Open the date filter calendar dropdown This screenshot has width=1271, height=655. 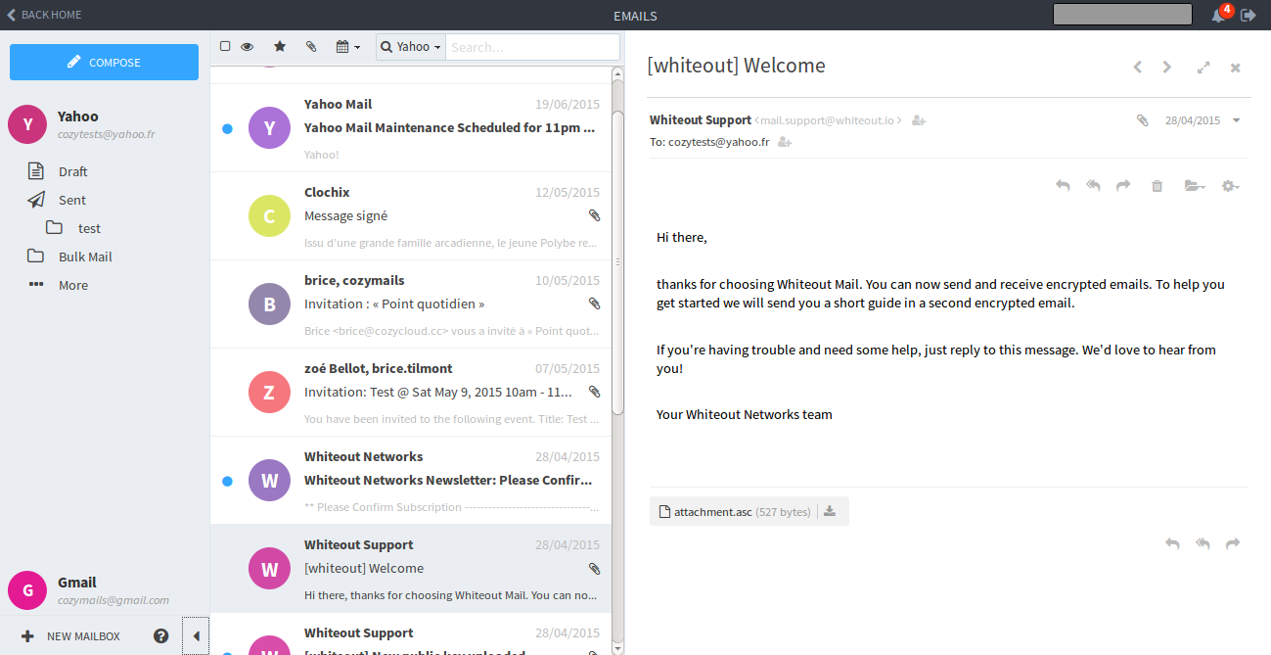(x=347, y=46)
